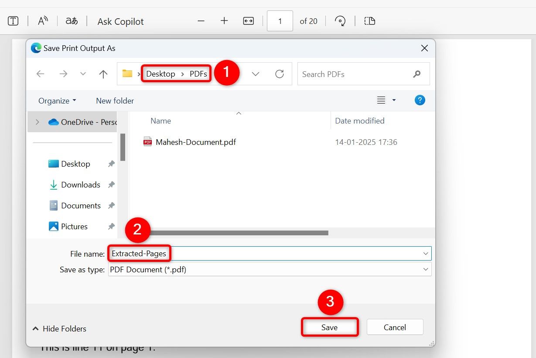The width and height of the screenshot is (536, 358).
Task: Open the translate feature
Action: (x=71, y=20)
